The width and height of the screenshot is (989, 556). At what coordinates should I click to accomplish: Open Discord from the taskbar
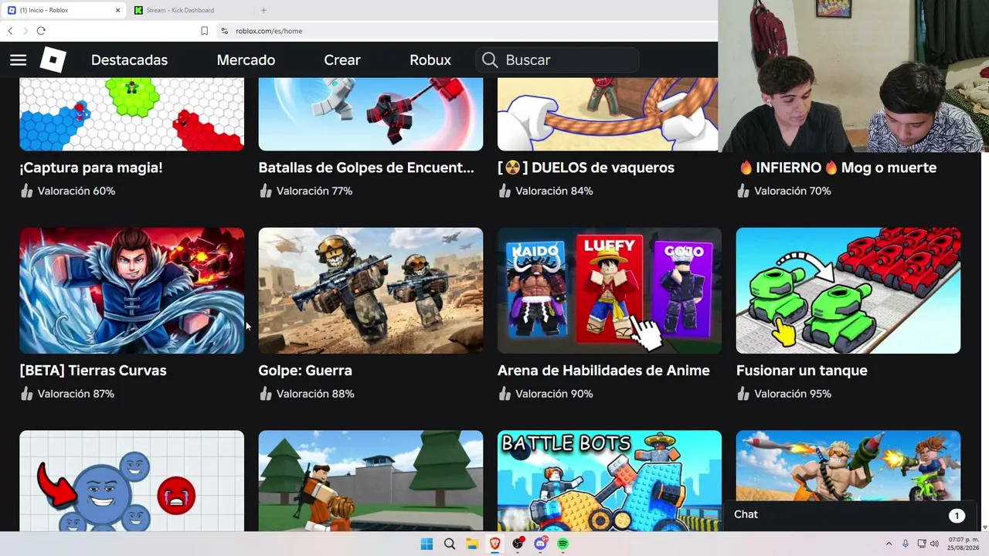[540, 544]
